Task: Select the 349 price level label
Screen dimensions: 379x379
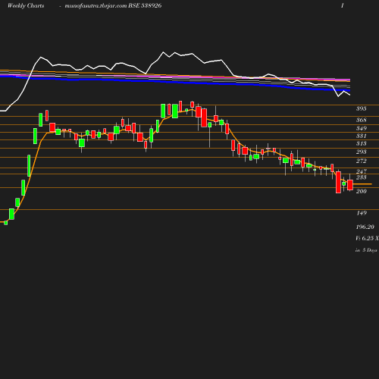Action: pos(362,128)
